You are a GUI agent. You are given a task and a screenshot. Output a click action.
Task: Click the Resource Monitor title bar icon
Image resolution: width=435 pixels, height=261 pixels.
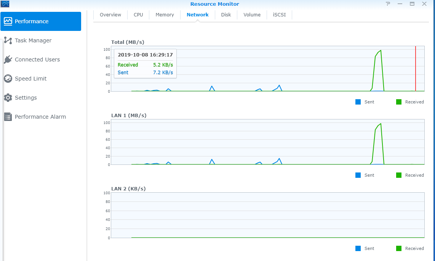click(x=5, y=4)
